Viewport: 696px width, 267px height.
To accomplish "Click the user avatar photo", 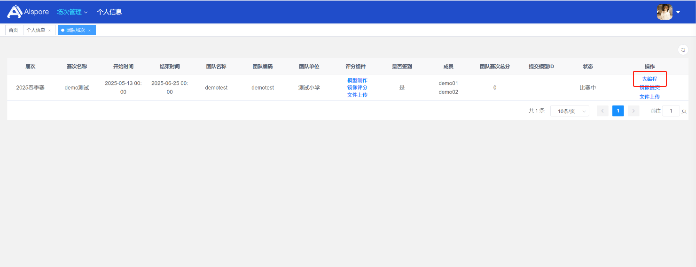I will (665, 12).
